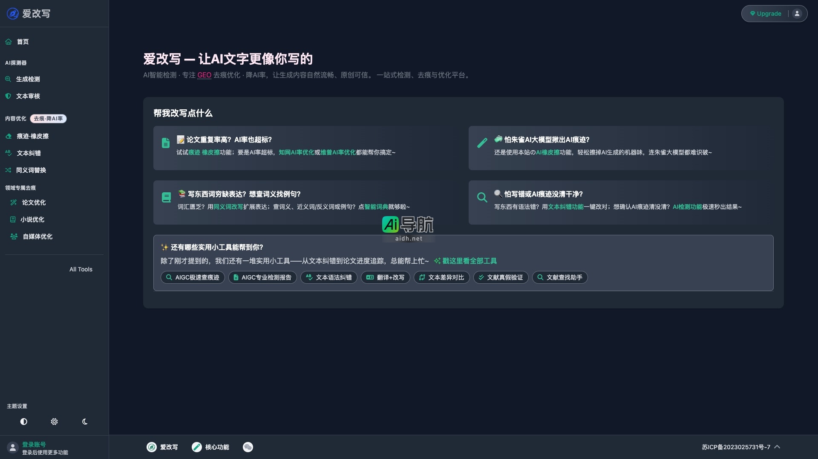Open 生成检测 in the sidebar

tap(28, 79)
